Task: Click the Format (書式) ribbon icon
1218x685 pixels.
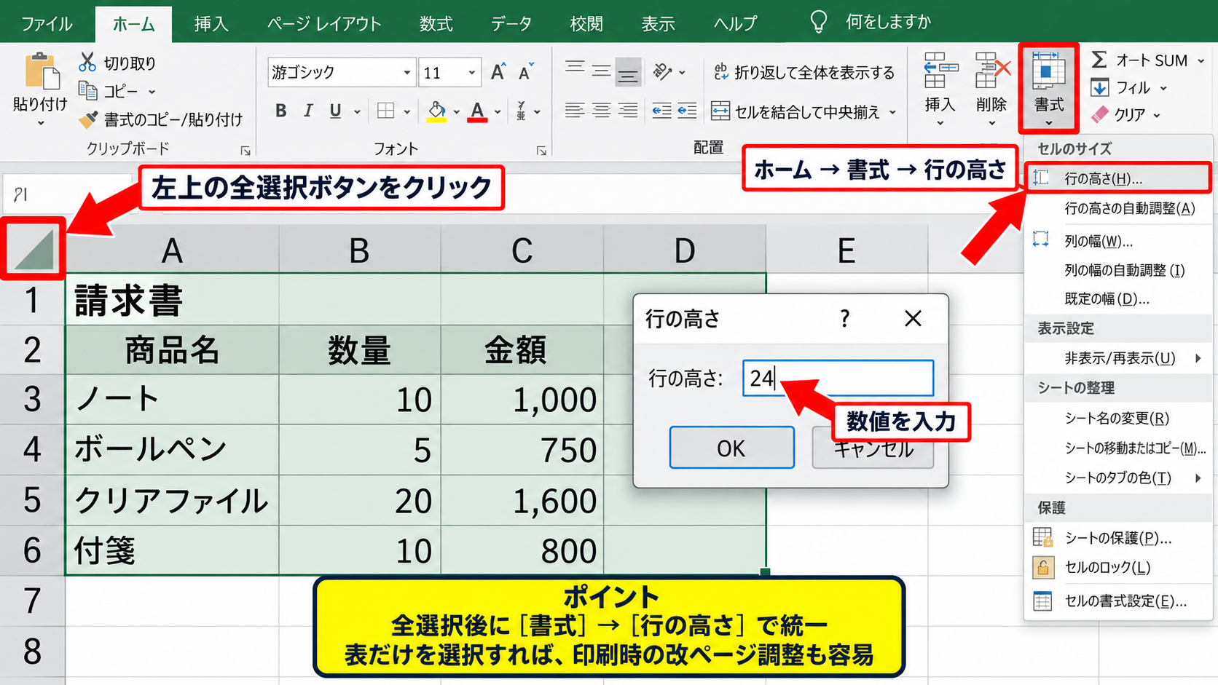Action: tap(1049, 72)
